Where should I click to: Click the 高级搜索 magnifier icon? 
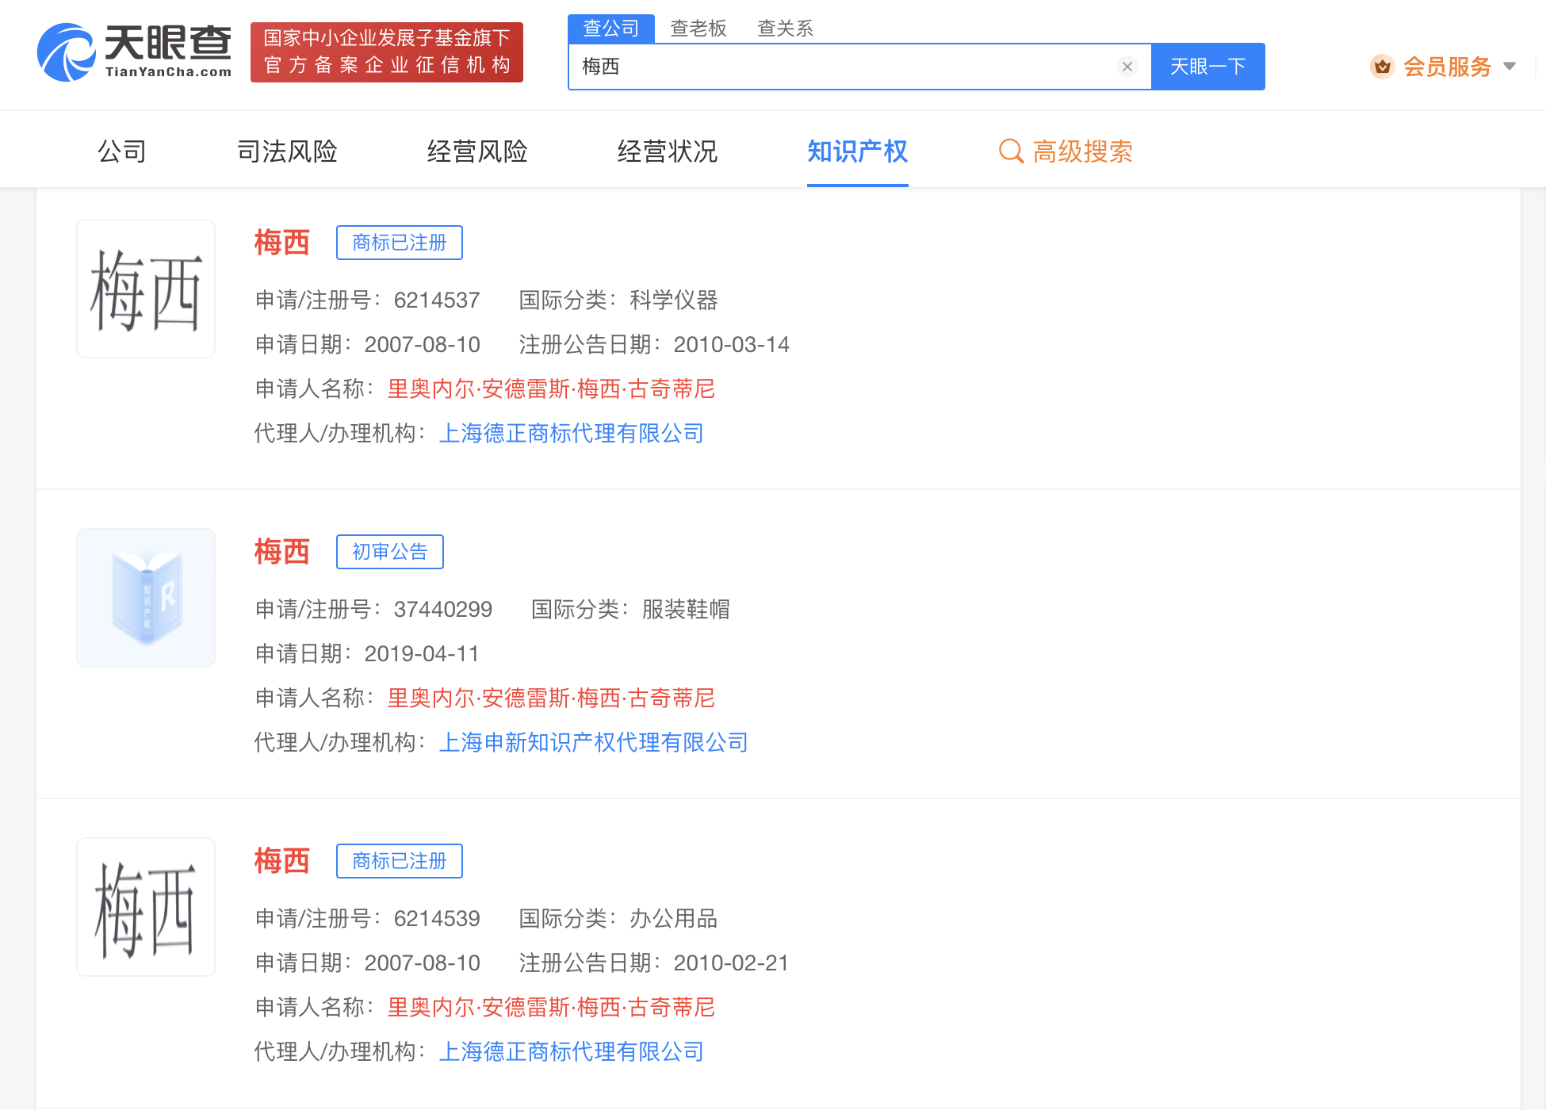click(1011, 151)
